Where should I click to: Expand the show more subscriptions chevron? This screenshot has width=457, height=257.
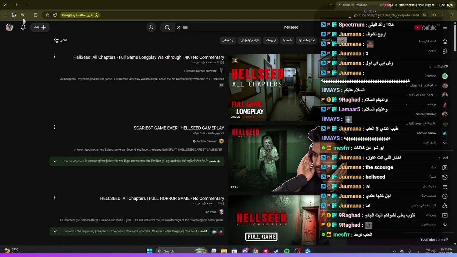tap(445, 143)
